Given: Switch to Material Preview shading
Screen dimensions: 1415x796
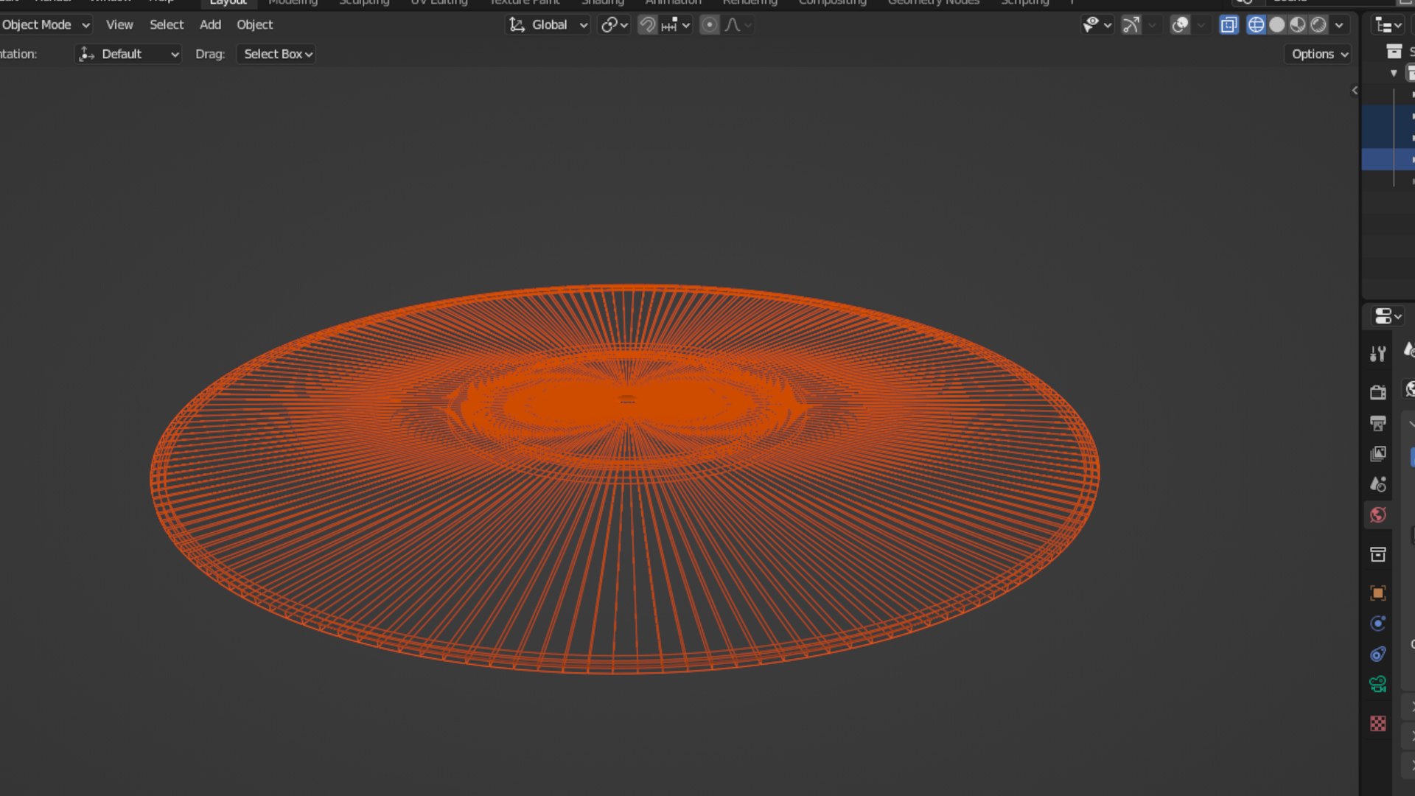Looking at the screenshot, I should [1298, 24].
